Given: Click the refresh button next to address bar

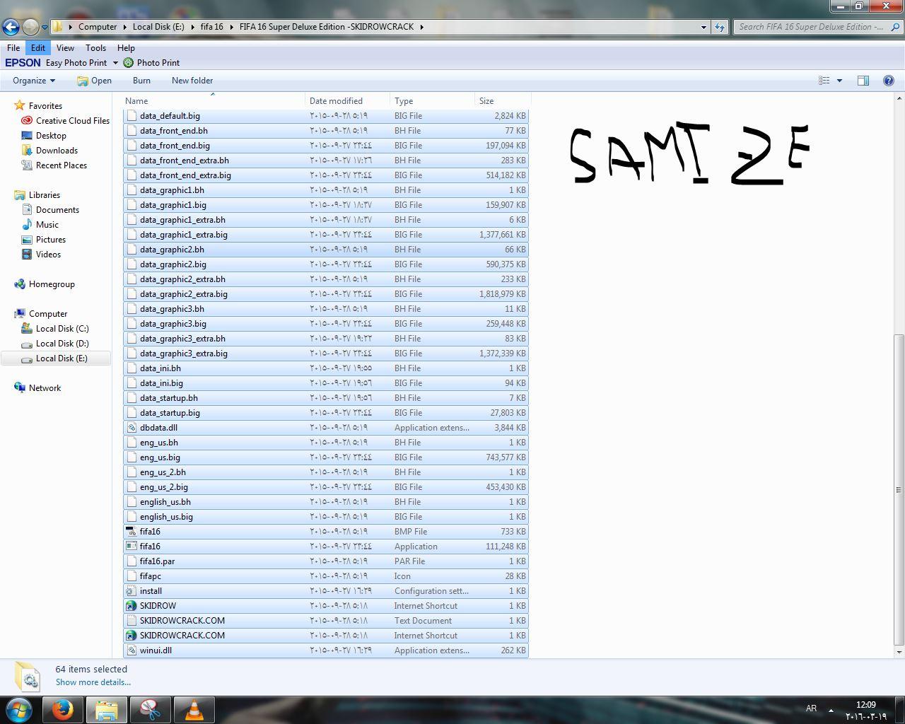Looking at the screenshot, I should (x=720, y=27).
